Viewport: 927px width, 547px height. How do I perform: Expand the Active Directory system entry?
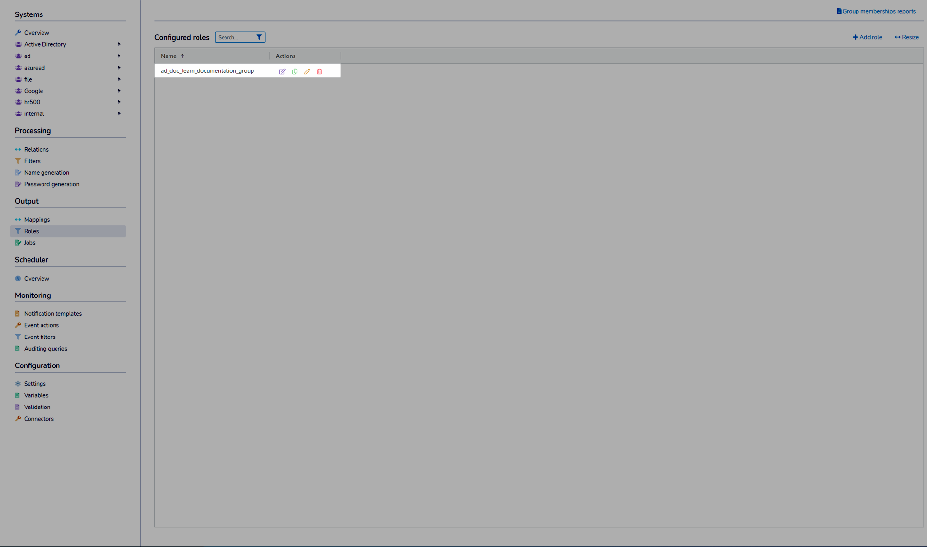(x=119, y=44)
